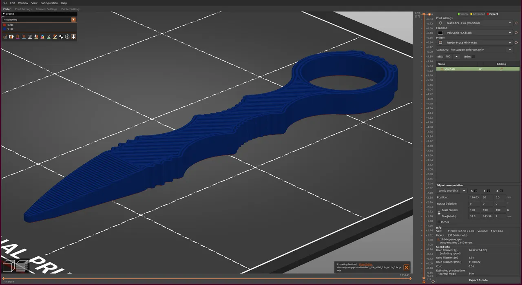
Task: Toggle visibility of shiv2.stl
Action: 480,69
